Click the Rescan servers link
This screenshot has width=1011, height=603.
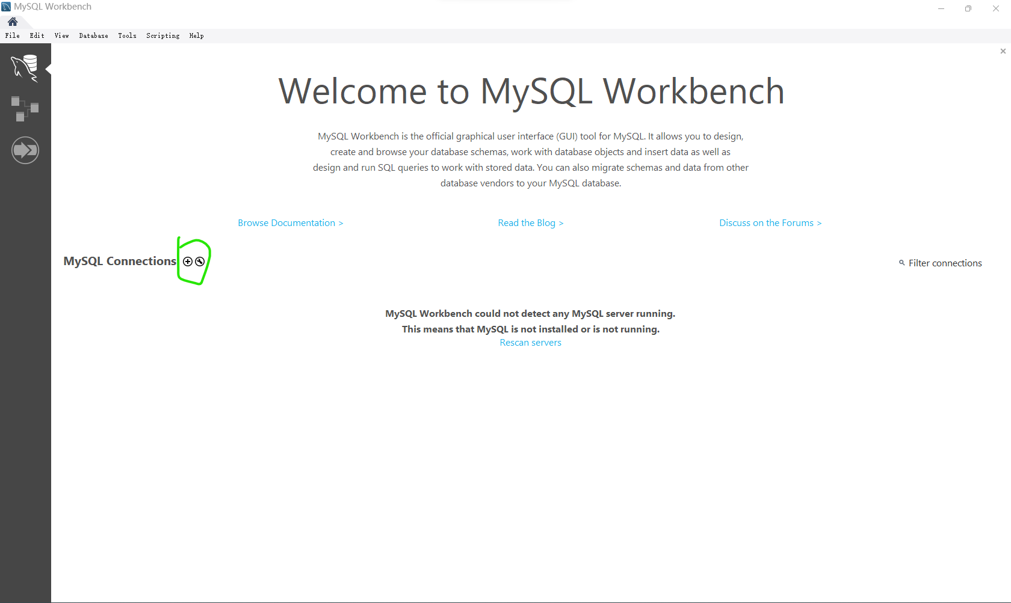pyautogui.click(x=530, y=343)
